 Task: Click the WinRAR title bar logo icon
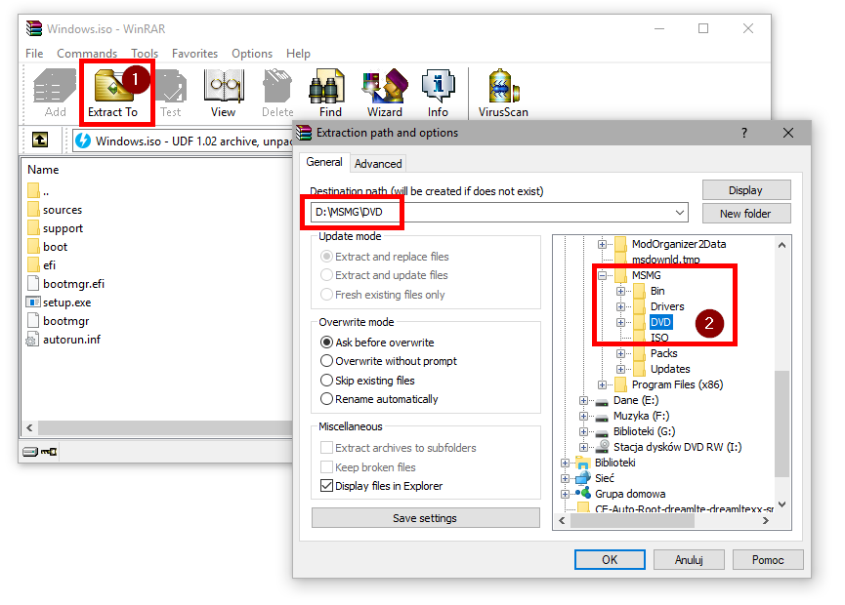click(34, 28)
